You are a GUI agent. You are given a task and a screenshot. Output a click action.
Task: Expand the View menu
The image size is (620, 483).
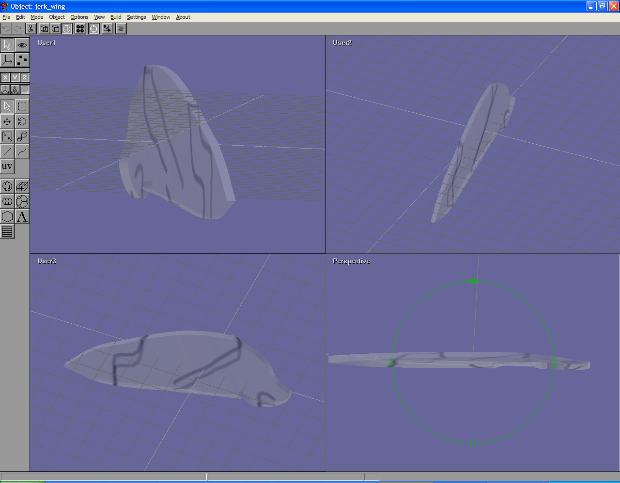(99, 17)
